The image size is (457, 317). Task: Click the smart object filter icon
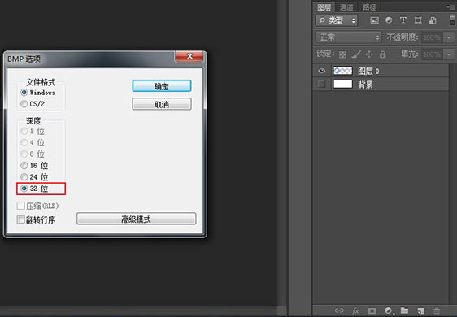click(433, 20)
